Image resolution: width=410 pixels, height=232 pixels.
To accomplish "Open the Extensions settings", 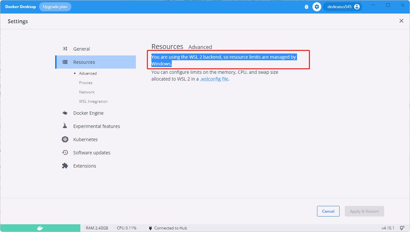I will coord(96,166).
